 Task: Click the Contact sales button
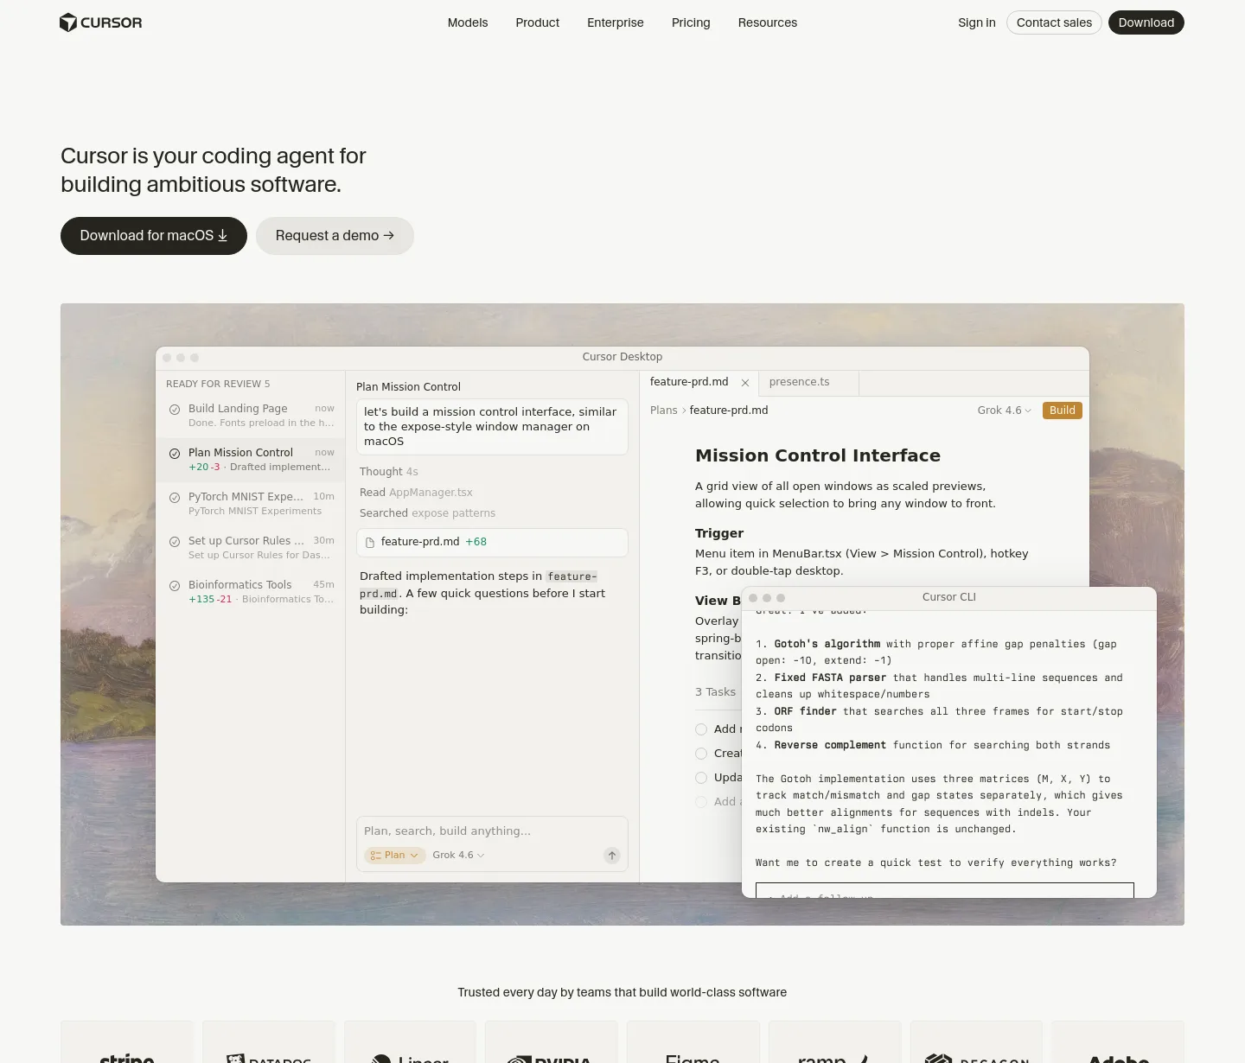(1054, 22)
